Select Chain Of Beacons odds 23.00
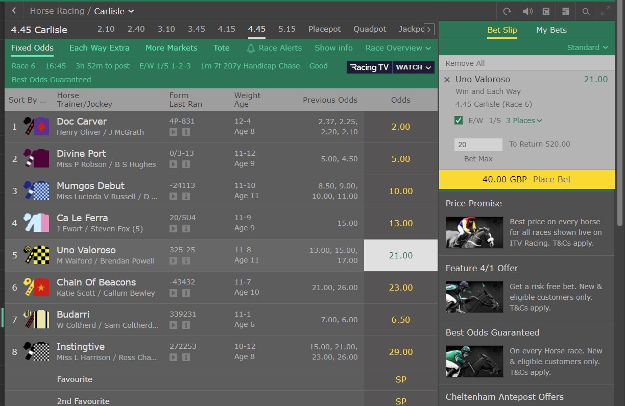 (401, 288)
